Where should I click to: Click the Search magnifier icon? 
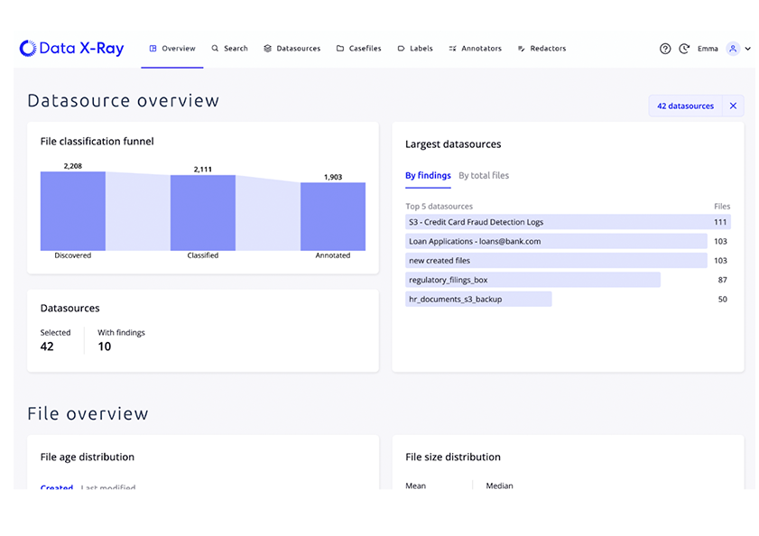pos(215,49)
